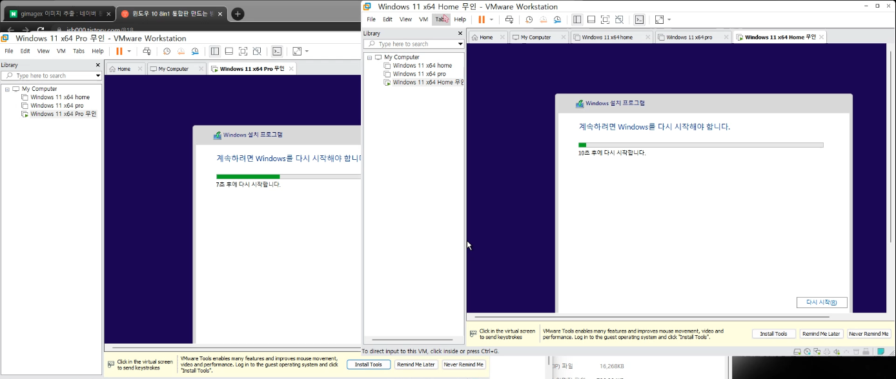Open Edit menu in the Home window
The width and height of the screenshot is (896, 379).
point(387,19)
